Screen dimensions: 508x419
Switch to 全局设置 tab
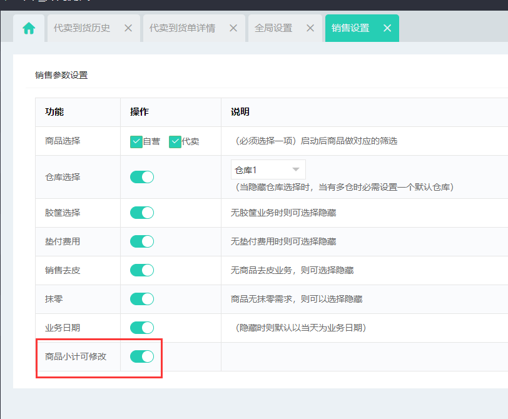coord(273,28)
